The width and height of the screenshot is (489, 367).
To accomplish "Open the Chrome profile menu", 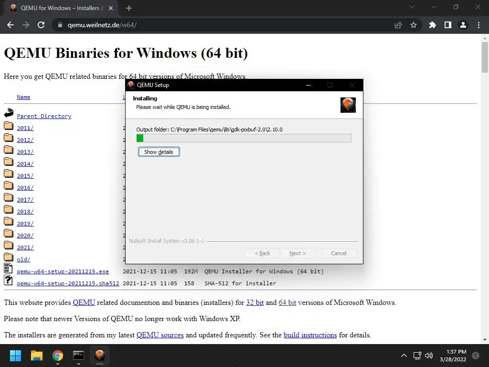I will tap(463, 25).
